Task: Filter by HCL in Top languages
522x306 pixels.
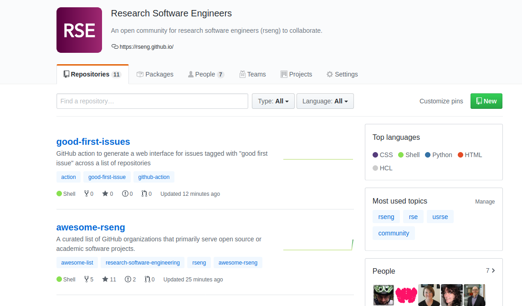Action: (x=383, y=168)
